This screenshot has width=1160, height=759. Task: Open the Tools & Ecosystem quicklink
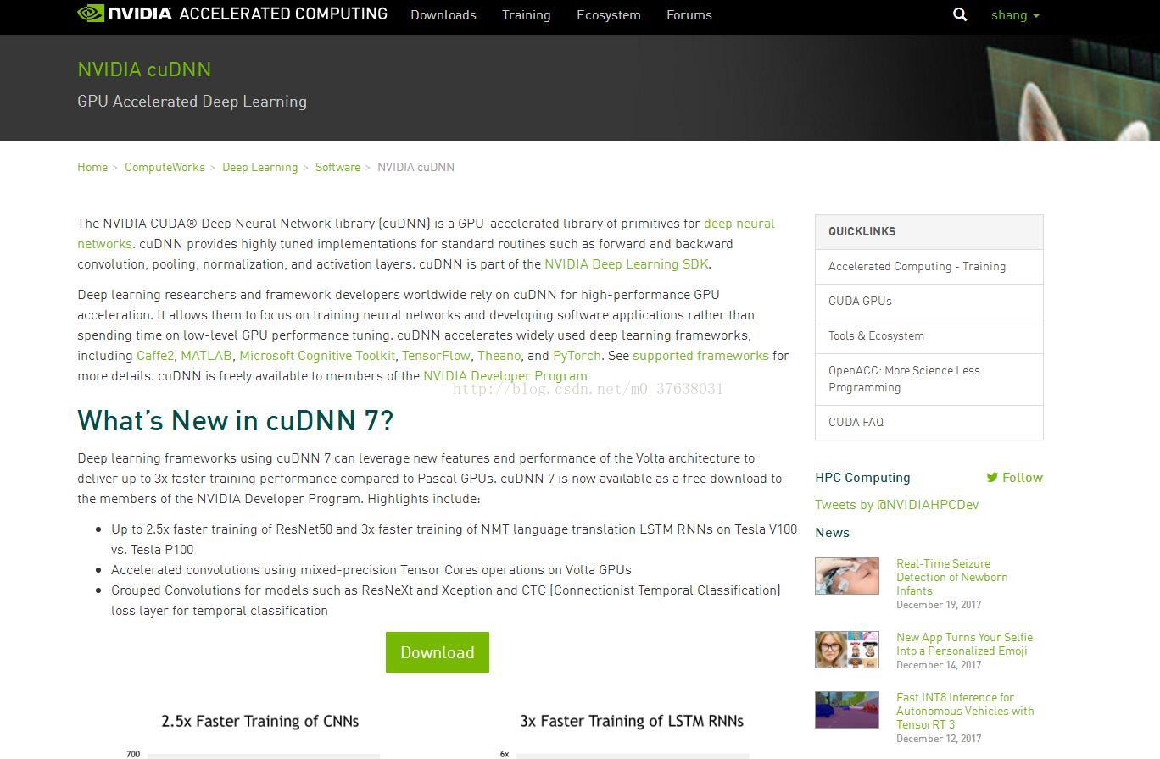click(929, 335)
